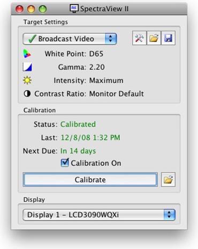Click the White Point value D65
Viewport: 198px width, 249px height.
coord(96,54)
